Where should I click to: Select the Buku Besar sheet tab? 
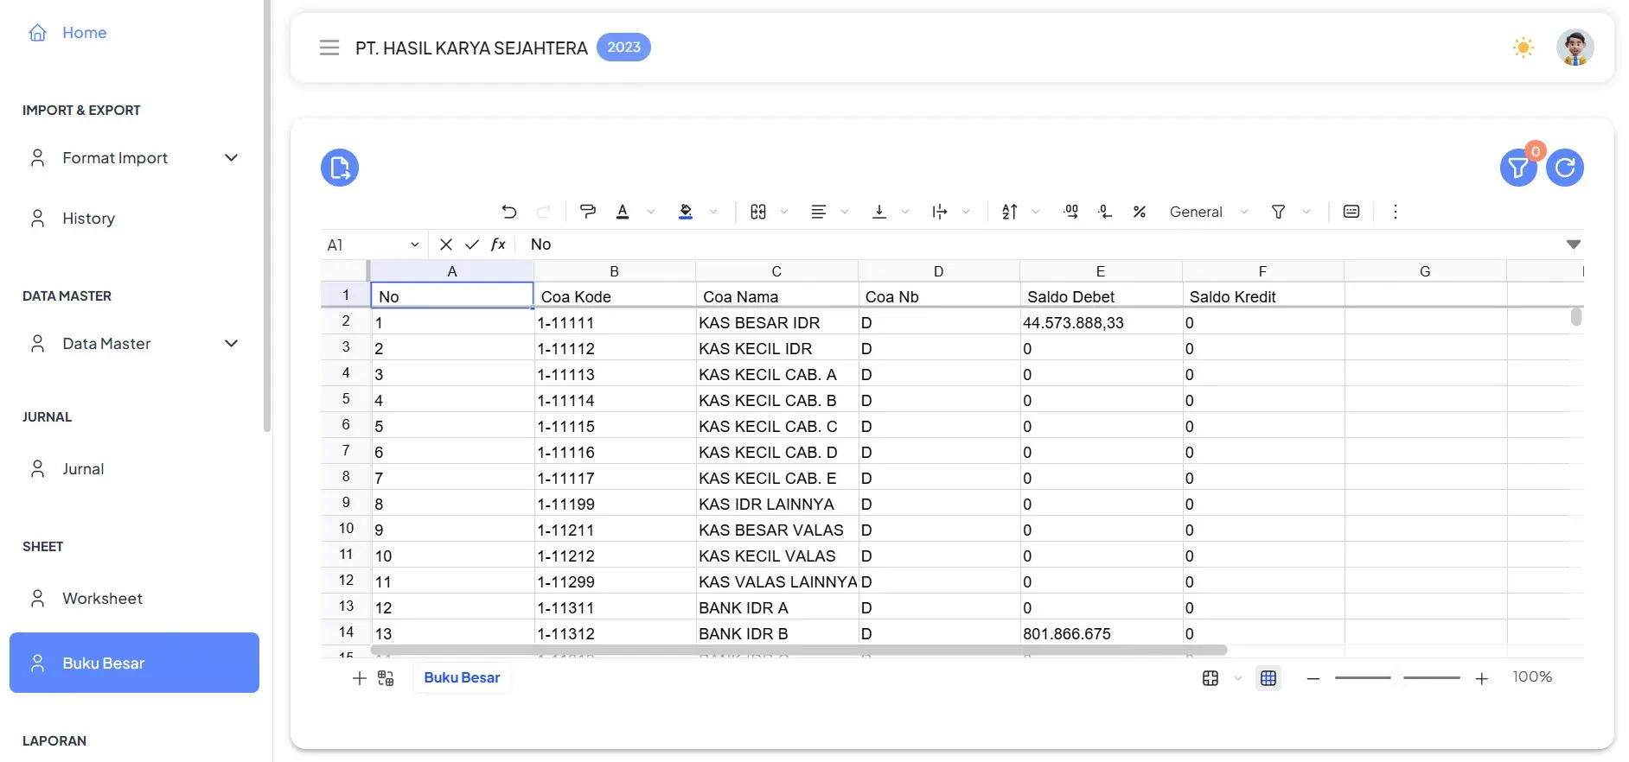click(462, 678)
